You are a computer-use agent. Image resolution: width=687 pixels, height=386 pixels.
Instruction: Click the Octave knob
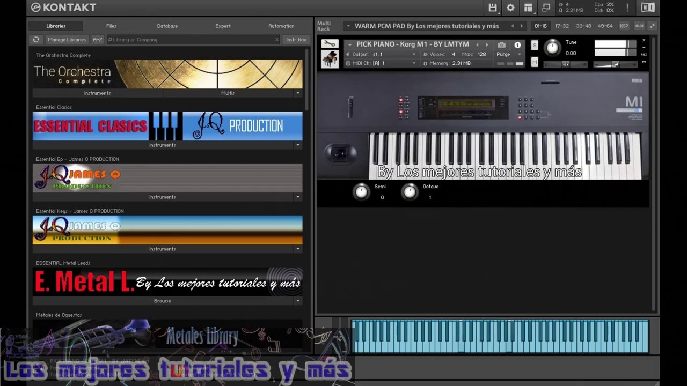(x=410, y=191)
